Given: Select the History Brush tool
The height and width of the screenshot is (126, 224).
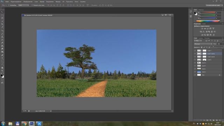Looking at the screenshot, I should coord(2,40).
